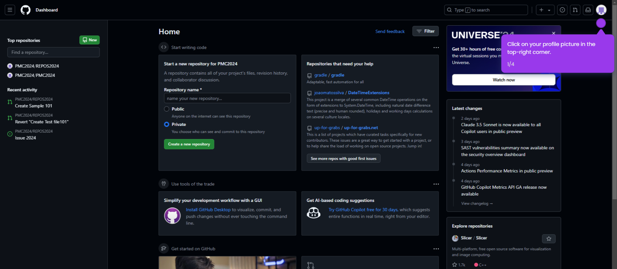
Task: Click Install GitHub Desktop link
Action: click(x=208, y=210)
